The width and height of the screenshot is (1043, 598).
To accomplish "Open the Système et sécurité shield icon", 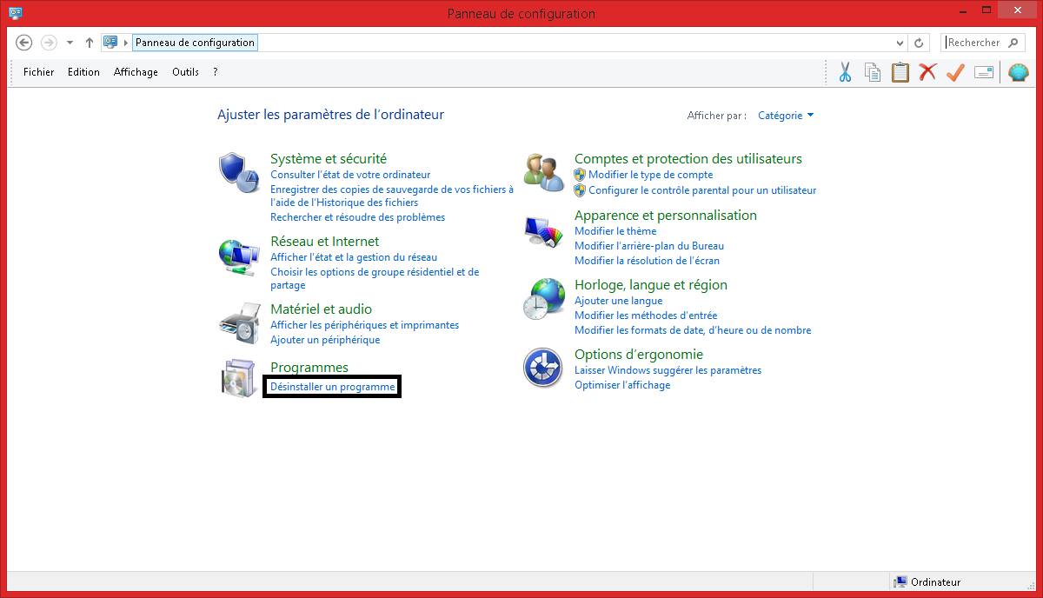I will [x=237, y=171].
